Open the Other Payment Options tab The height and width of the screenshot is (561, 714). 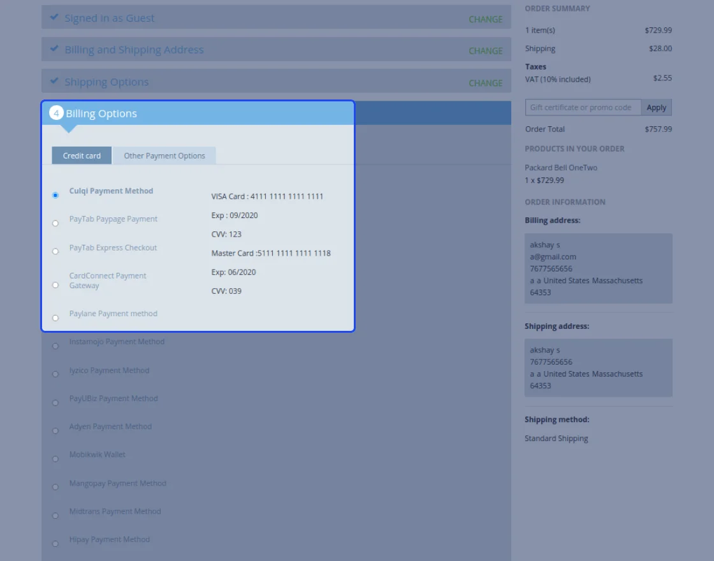pyautogui.click(x=164, y=156)
